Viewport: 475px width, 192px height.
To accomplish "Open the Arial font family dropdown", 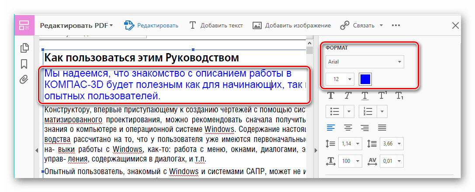I will pyautogui.click(x=365, y=62).
